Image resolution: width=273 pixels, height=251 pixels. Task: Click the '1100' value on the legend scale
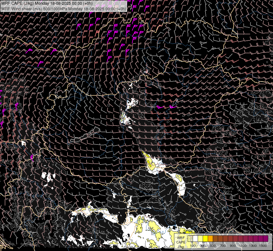[x=243, y=246]
